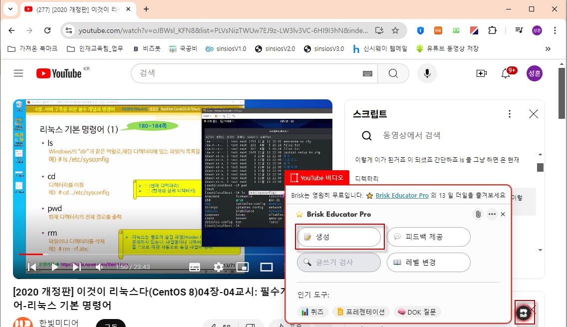Open a new browser tab
Screen dimensions: 567x327
pos(146,9)
